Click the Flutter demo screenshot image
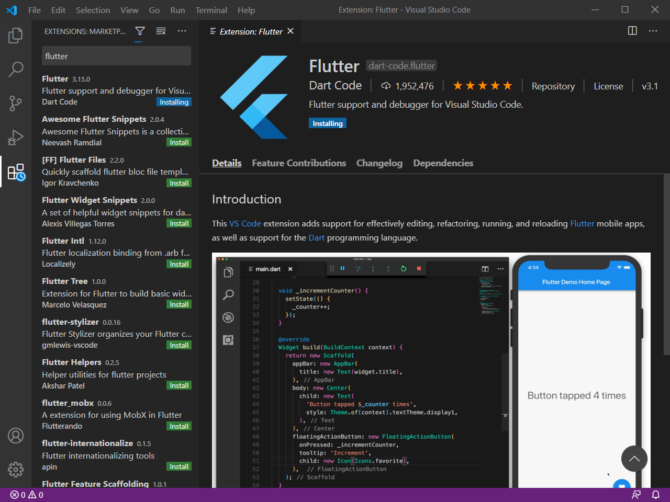 coord(431,370)
